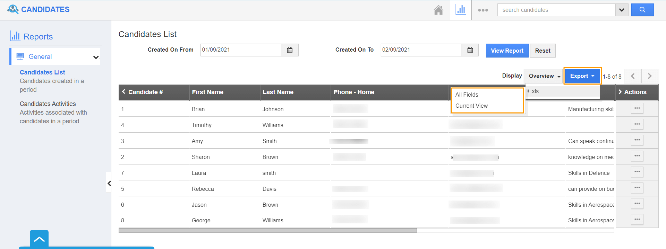Choose Current View export option

pyautogui.click(x=471, y=106)
